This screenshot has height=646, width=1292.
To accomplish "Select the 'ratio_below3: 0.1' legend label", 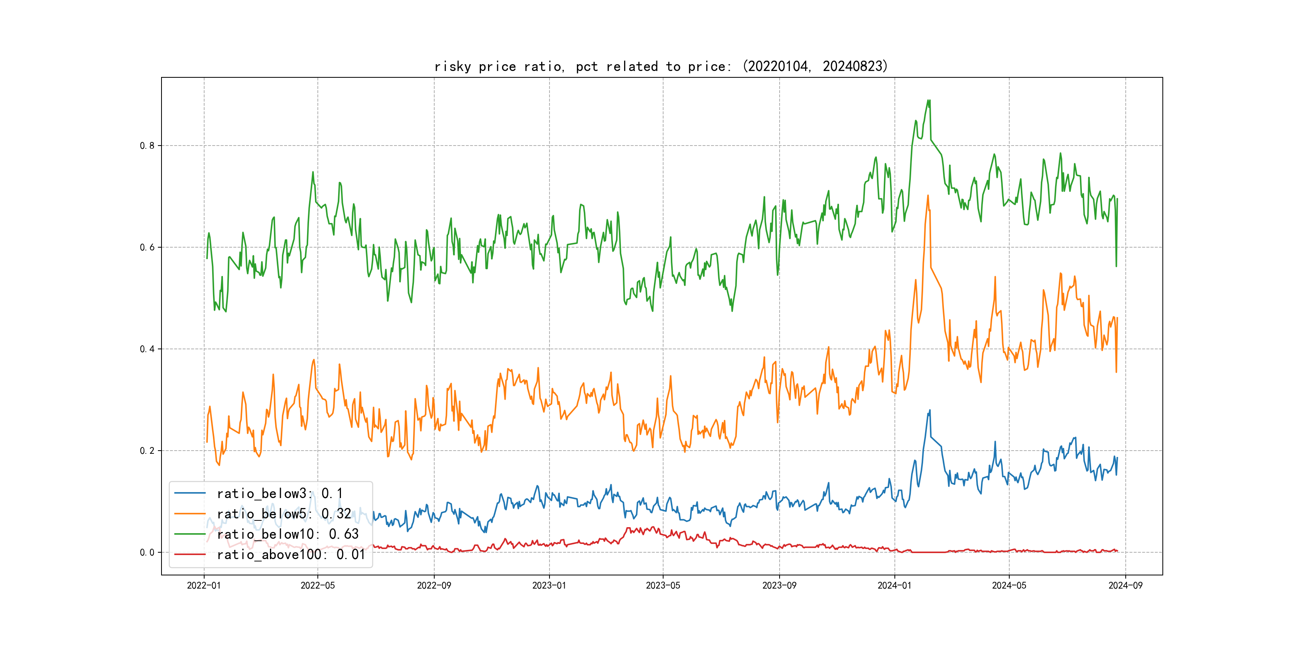I will pyautogui.click(x=280, y=494).
